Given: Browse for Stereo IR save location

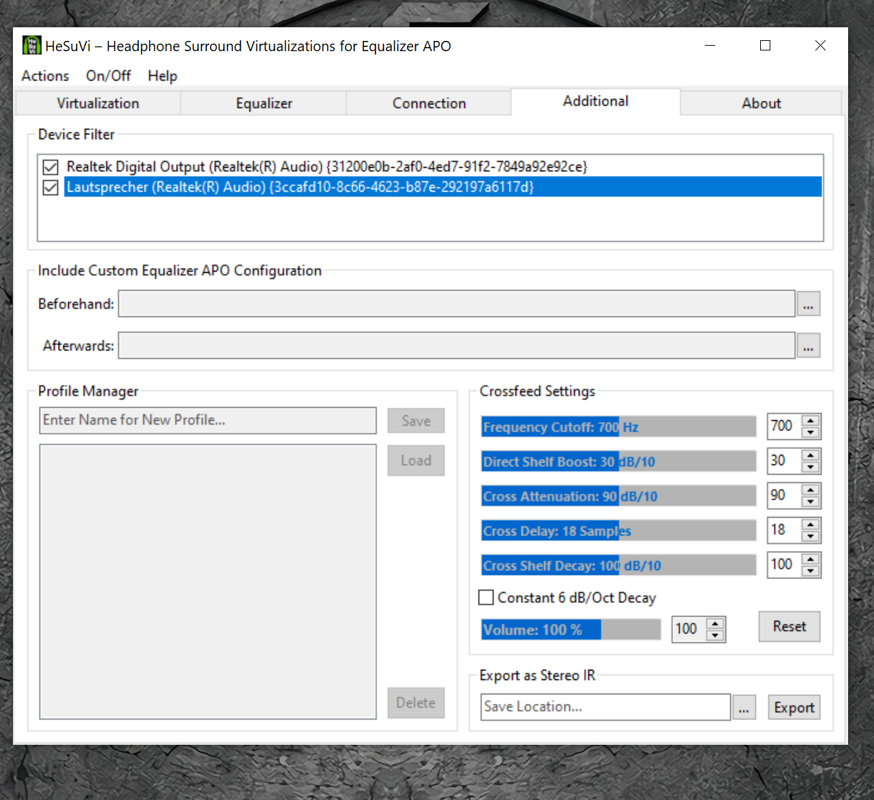Looking at the screenshot, I should pos(744,708).
